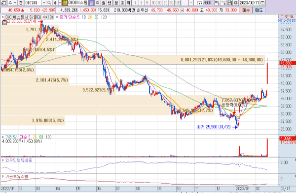The width and height of the screenshot is (296, 193).
Task: Click the small square before 아이에스동서 매물대 label
Action: tap(3, 17)
